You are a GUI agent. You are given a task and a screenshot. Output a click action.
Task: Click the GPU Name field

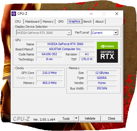[x=65, y=44]
